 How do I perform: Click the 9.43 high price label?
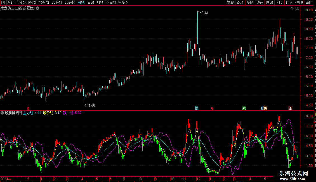204,13
